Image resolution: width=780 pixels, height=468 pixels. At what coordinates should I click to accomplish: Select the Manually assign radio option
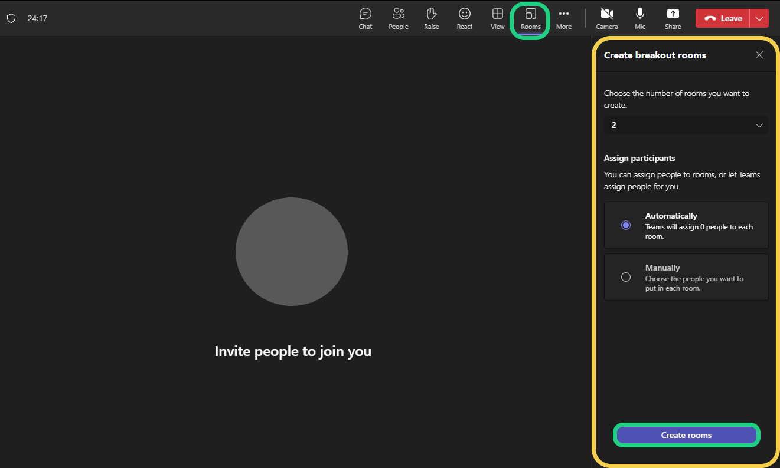[x=626, y=277]
